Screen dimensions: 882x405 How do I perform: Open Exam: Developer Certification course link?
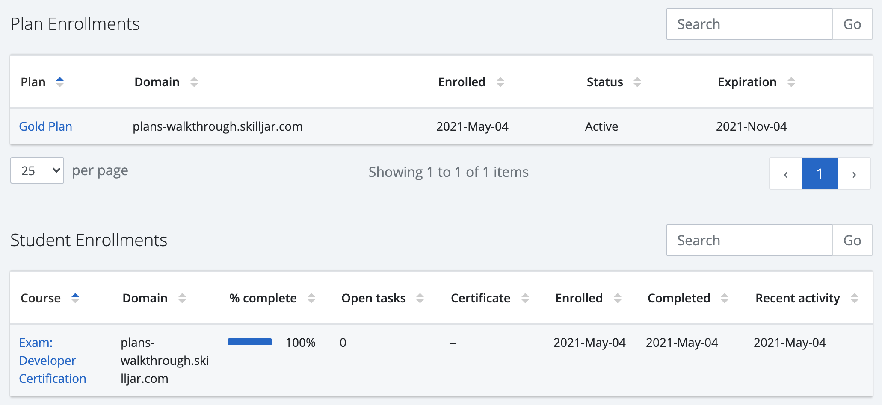pos(52,361)
